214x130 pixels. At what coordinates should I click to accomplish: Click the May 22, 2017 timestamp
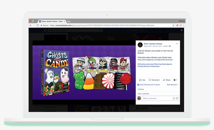point(157,46)
